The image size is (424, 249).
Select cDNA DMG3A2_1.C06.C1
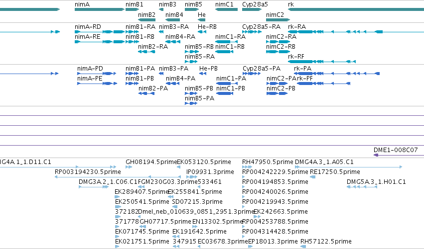[x=94, y=187]
